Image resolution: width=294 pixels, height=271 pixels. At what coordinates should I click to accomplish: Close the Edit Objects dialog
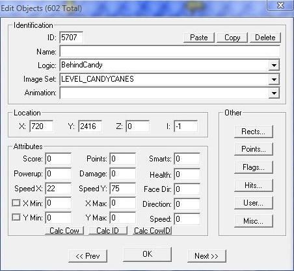[x=280, y=5]
